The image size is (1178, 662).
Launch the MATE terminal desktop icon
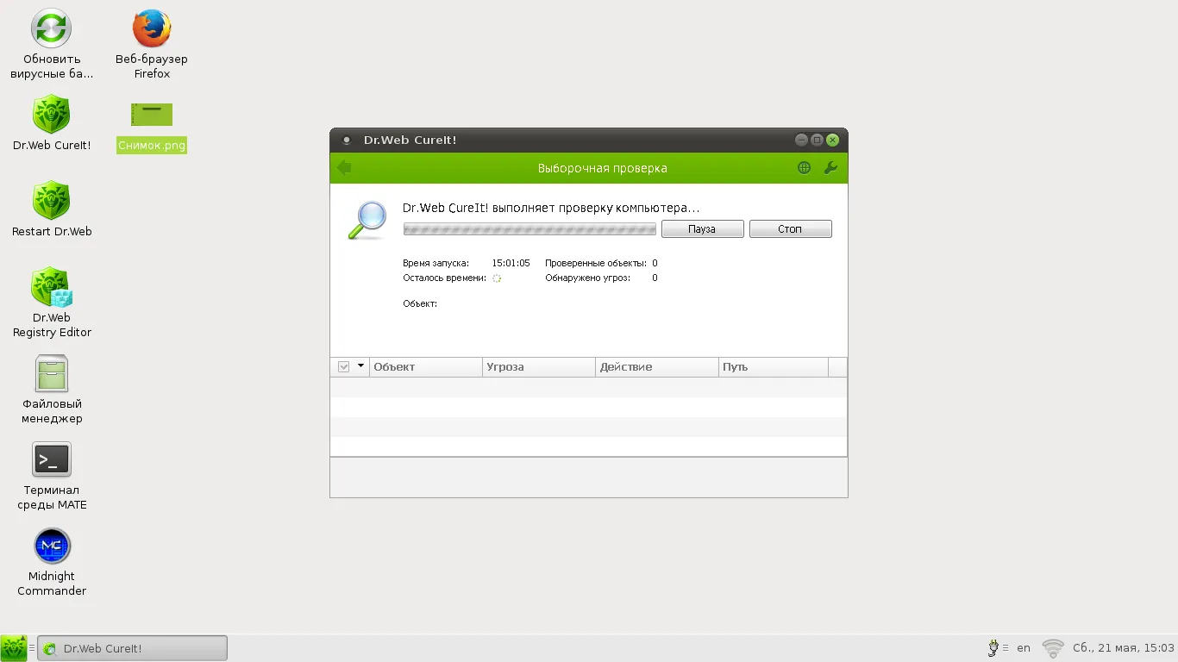coord(52,460)
